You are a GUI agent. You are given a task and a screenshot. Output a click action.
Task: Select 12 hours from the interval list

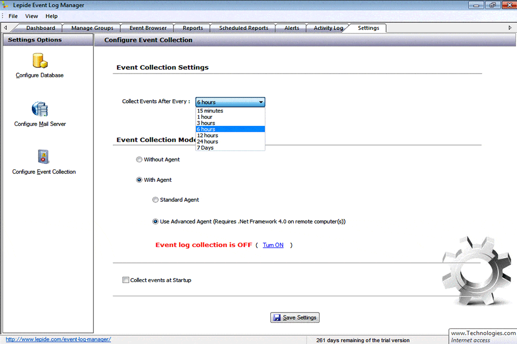(x=230, y=135)
